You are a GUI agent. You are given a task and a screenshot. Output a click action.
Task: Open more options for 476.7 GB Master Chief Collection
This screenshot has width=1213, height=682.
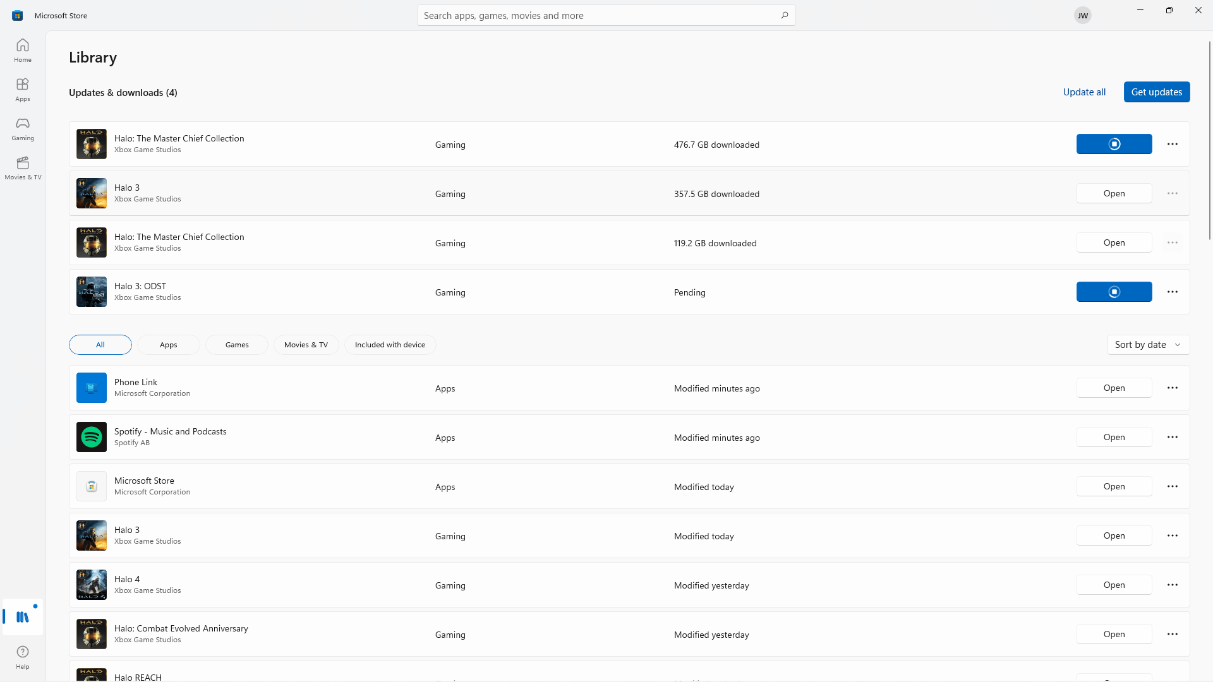click(x=1173, y=144)
